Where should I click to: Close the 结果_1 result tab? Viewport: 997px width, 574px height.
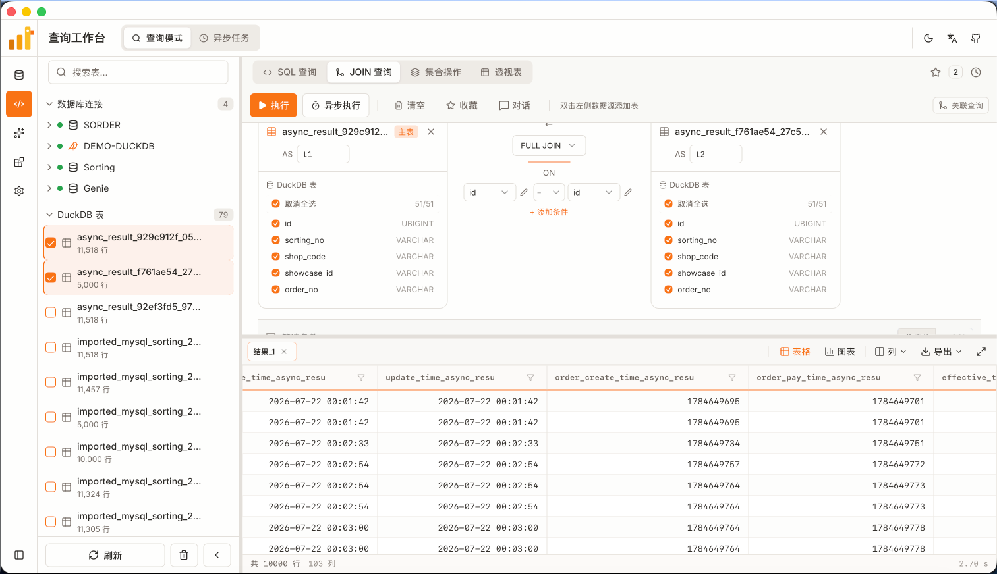click(x=284, y=352)
